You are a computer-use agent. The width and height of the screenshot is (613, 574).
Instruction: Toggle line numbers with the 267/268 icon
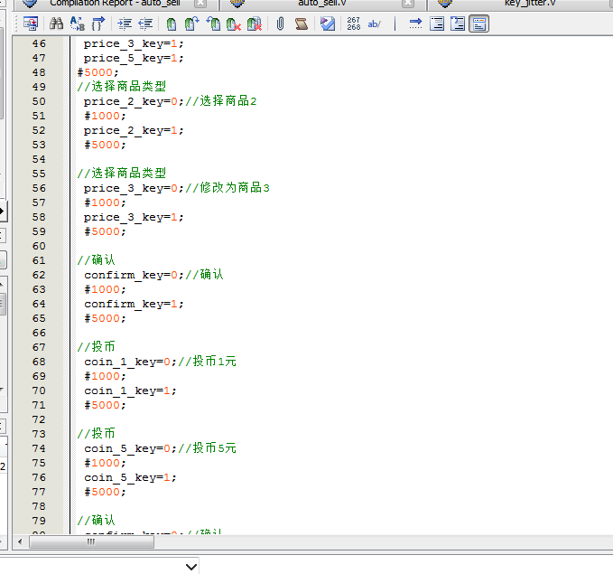[x=353, y=24]
